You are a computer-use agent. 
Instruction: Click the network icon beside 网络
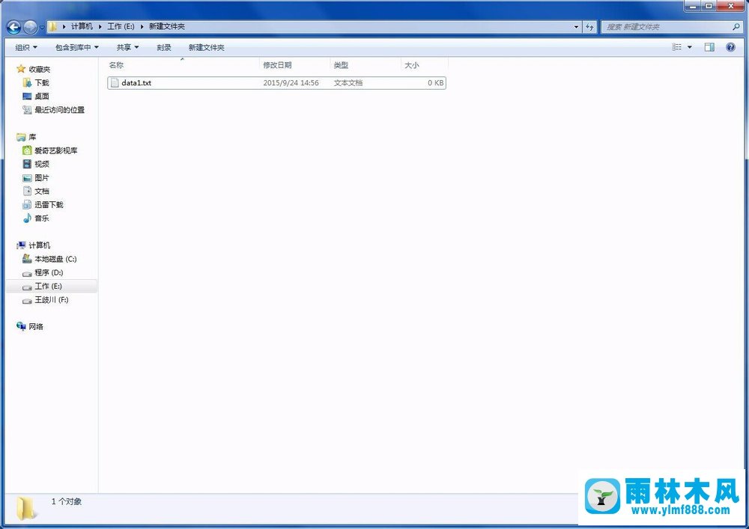point(21,326)
